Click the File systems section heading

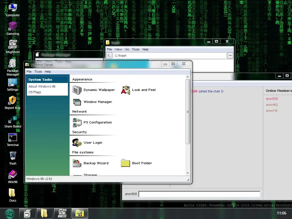click(x=83, y=152)
